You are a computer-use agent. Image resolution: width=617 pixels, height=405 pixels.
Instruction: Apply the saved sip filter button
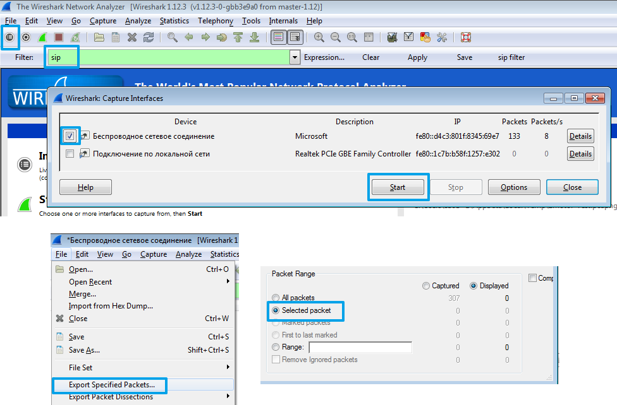coord(511,57)
